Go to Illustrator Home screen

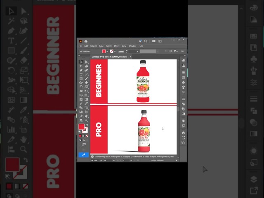pyautogui.click(x=86, y=41)
